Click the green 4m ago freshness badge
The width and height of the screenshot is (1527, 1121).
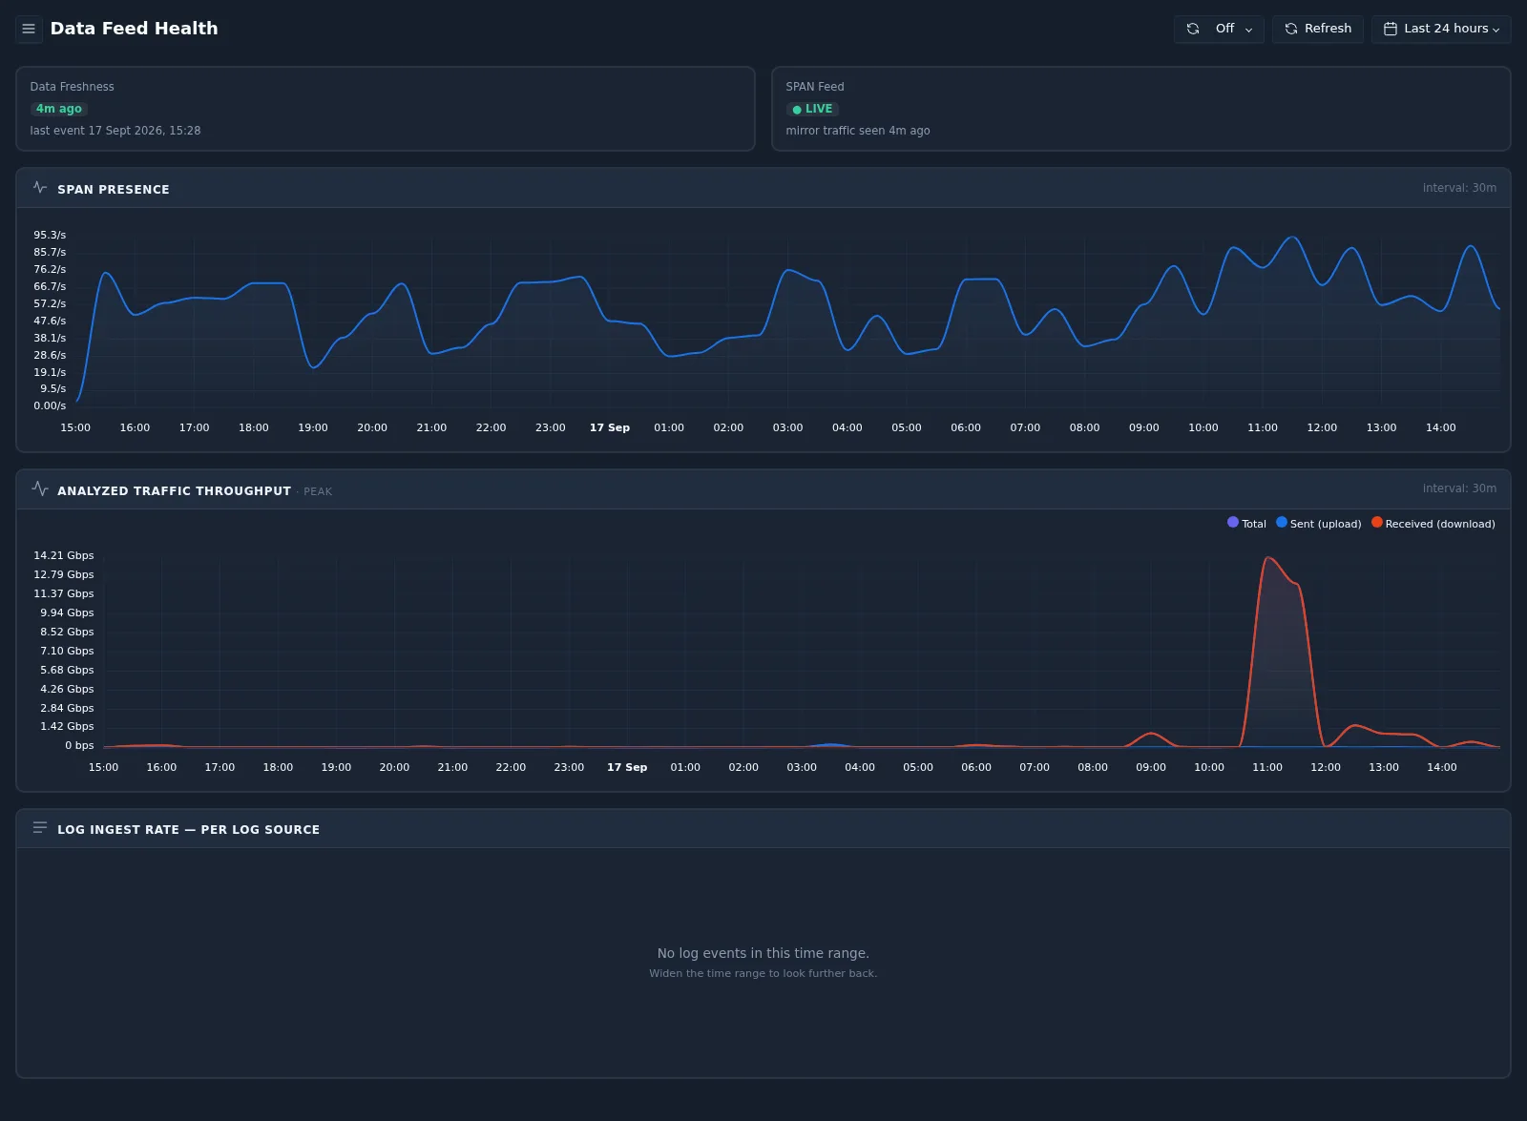tap(59, 109)
